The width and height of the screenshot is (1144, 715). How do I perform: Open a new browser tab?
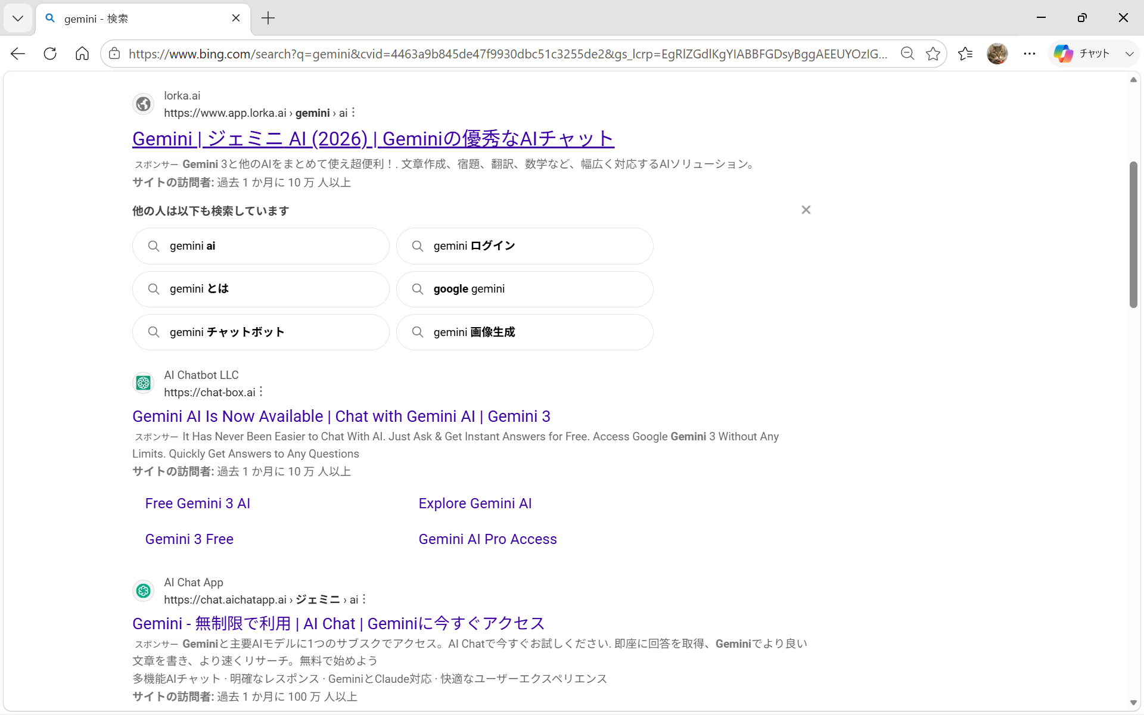[x=268, y=18]
